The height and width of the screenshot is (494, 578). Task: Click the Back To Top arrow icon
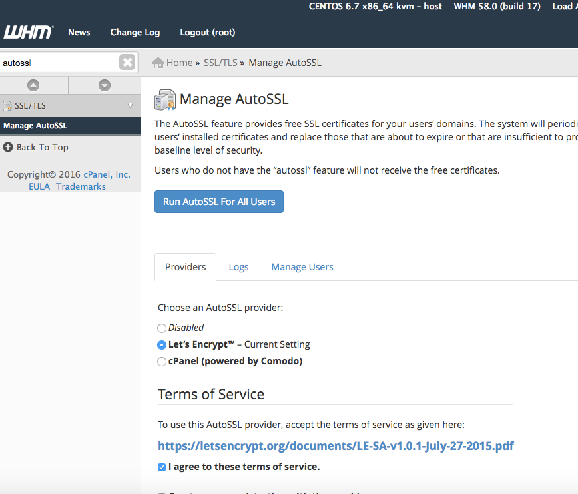8,147
